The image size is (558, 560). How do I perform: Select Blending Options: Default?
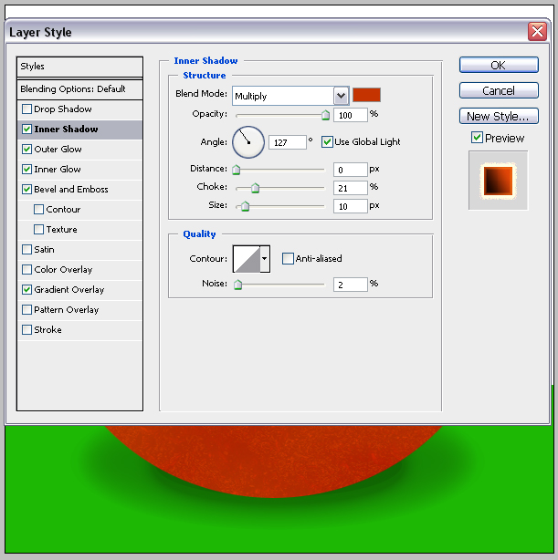79,89
